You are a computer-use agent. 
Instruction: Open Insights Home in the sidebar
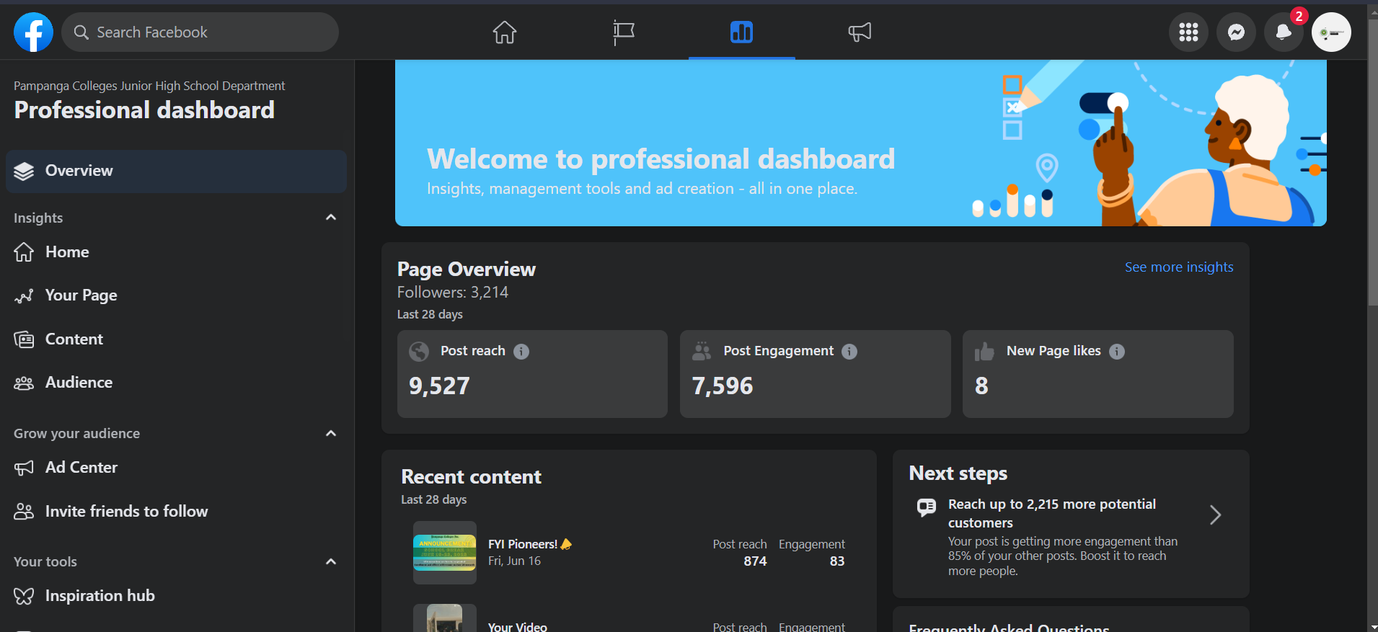pyautogui.click(x=176, y=252)
